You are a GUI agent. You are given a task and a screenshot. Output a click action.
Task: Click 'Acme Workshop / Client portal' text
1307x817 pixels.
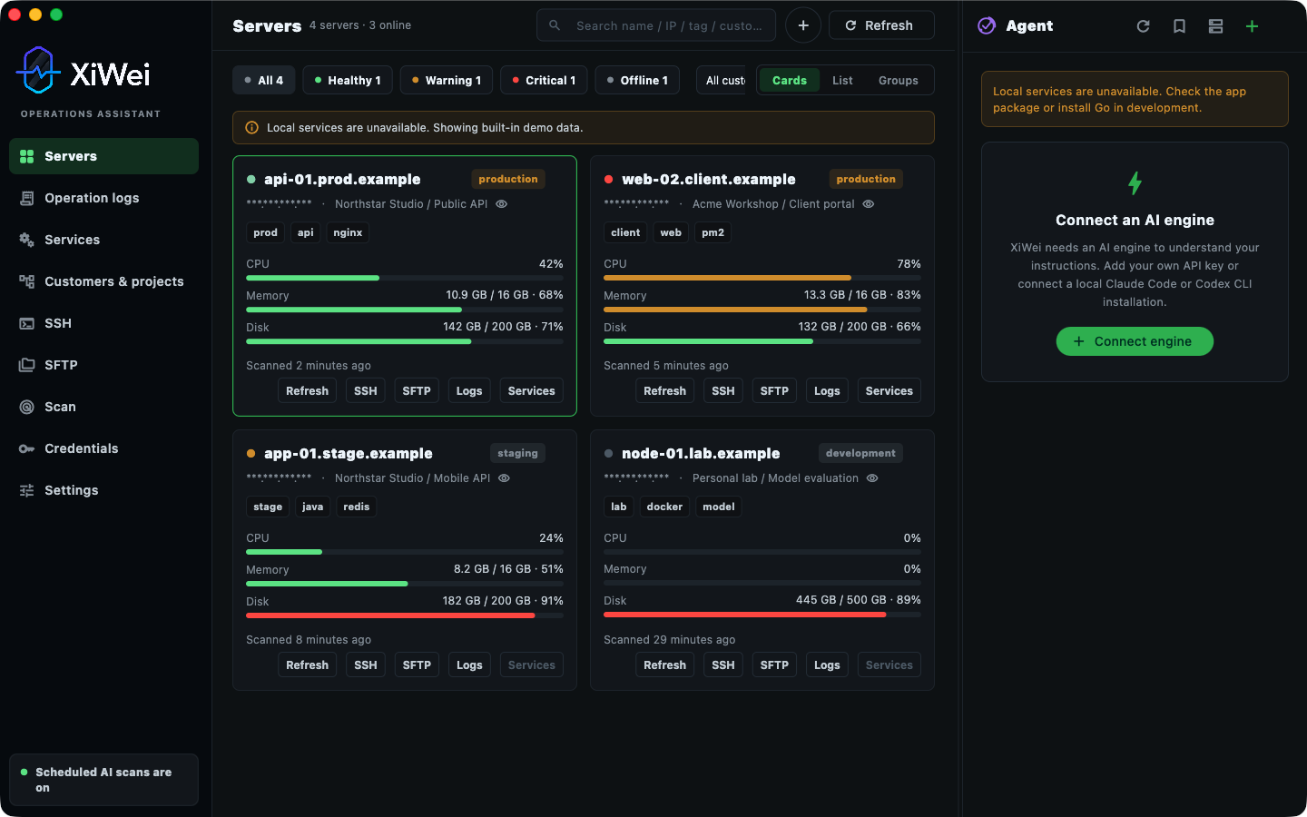coord(773,204)
